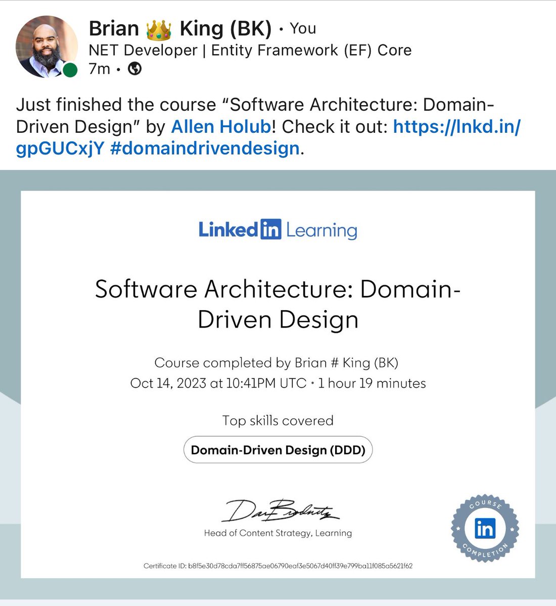Click the green online status dot
The image size is (556, 606).
pos(70,70)
